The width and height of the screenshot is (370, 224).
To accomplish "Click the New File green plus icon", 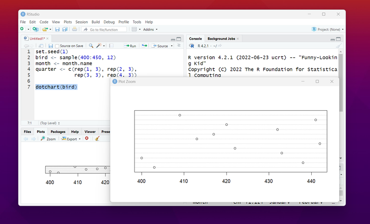I will 22,29.
